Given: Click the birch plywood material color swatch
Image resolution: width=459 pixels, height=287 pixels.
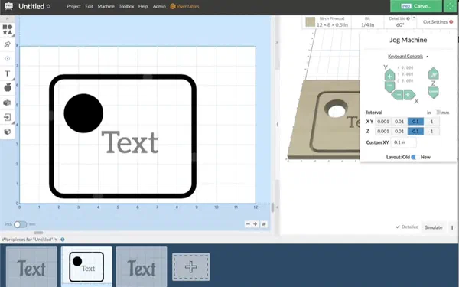Looking at the screenshot, I should click(x=310, y=22).
